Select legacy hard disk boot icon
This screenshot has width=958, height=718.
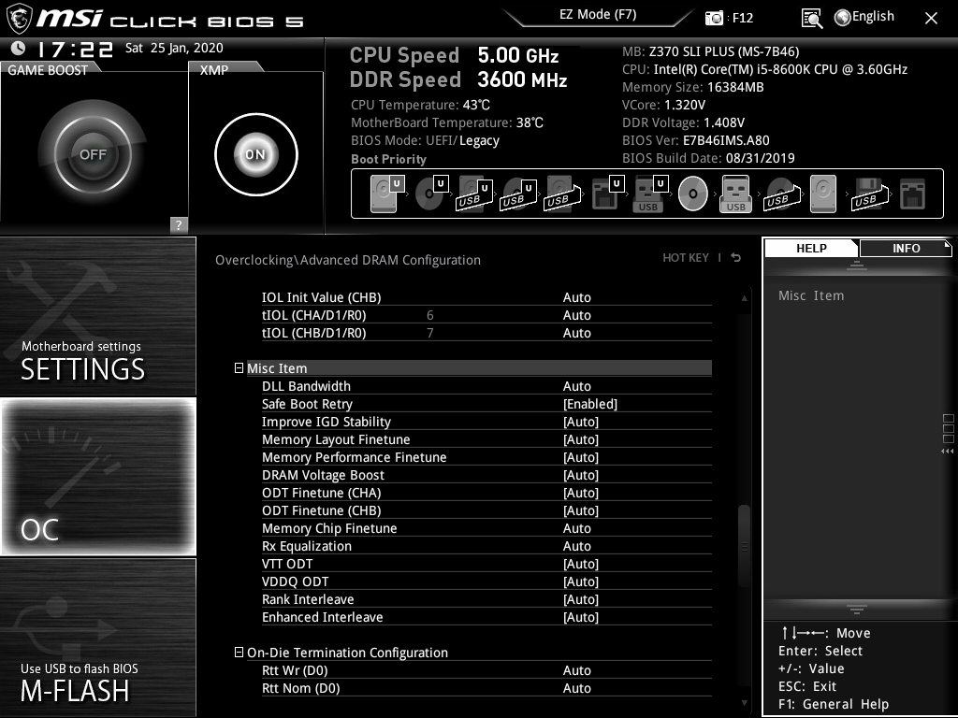point(823,194)
